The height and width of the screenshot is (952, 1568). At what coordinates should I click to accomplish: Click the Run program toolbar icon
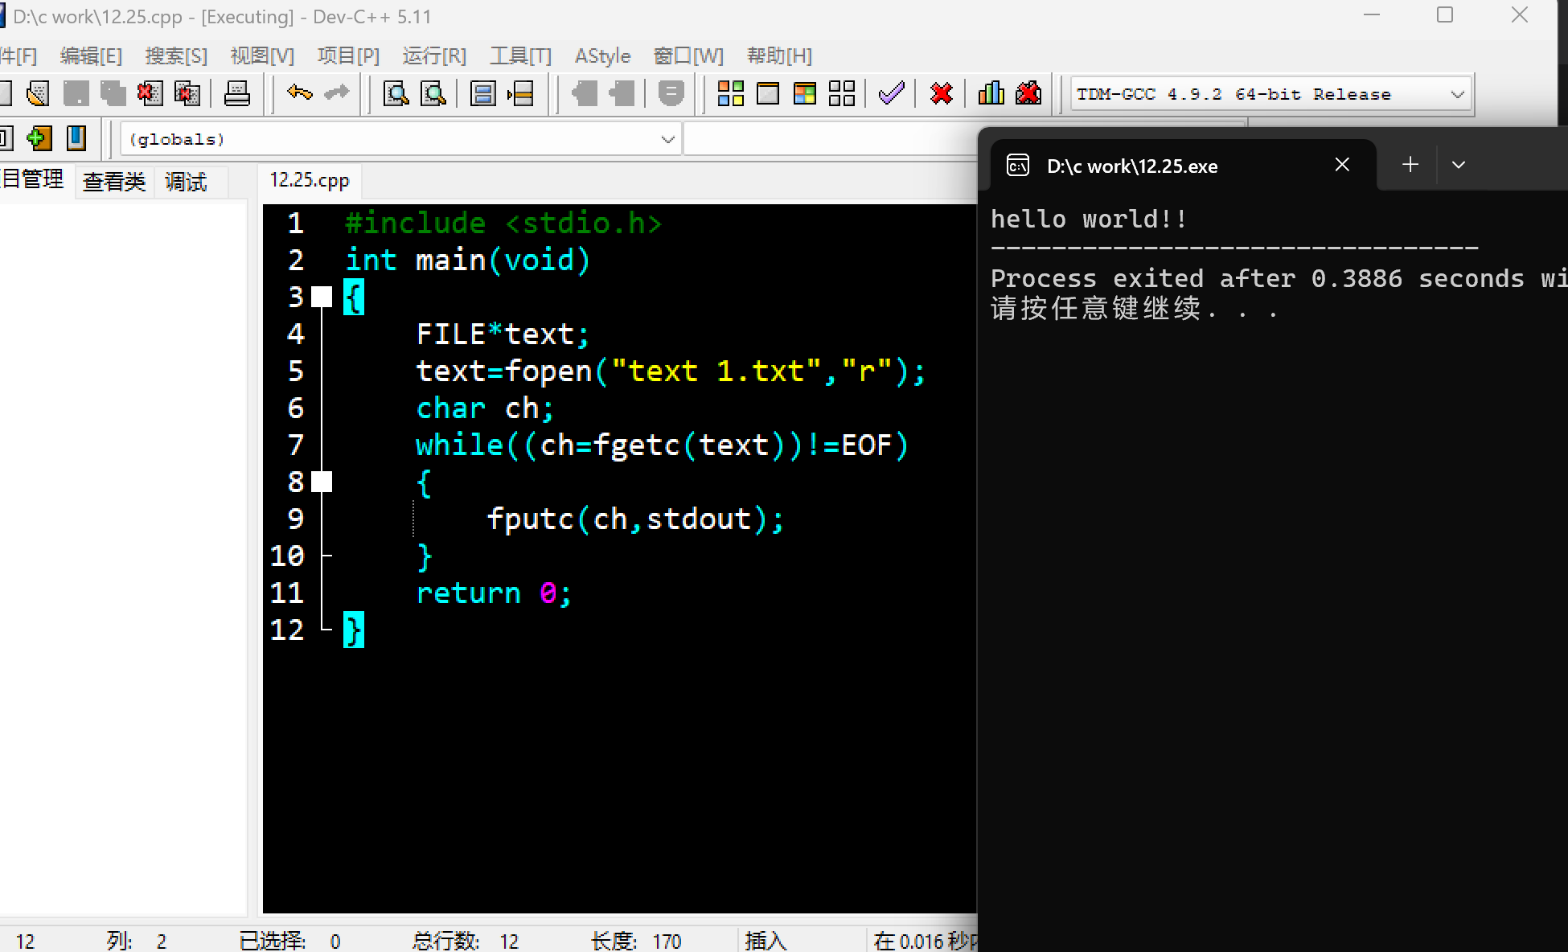click(x=768, y=94)
